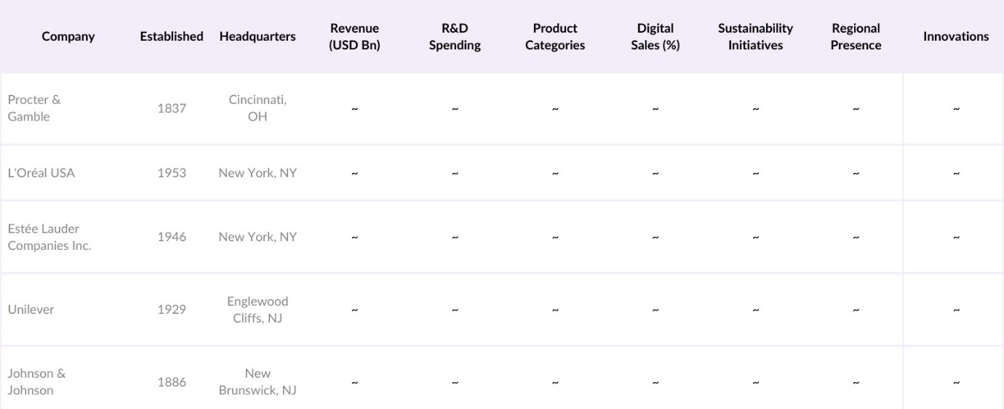Click the L'Oréal USA company cell
Viewport: 1004px width, 409px height.
[x=41, y=173]
